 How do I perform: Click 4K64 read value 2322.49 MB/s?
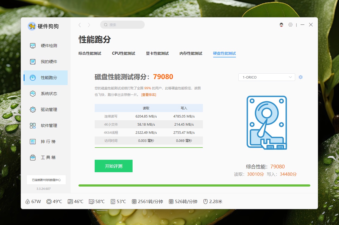(146, 133)
